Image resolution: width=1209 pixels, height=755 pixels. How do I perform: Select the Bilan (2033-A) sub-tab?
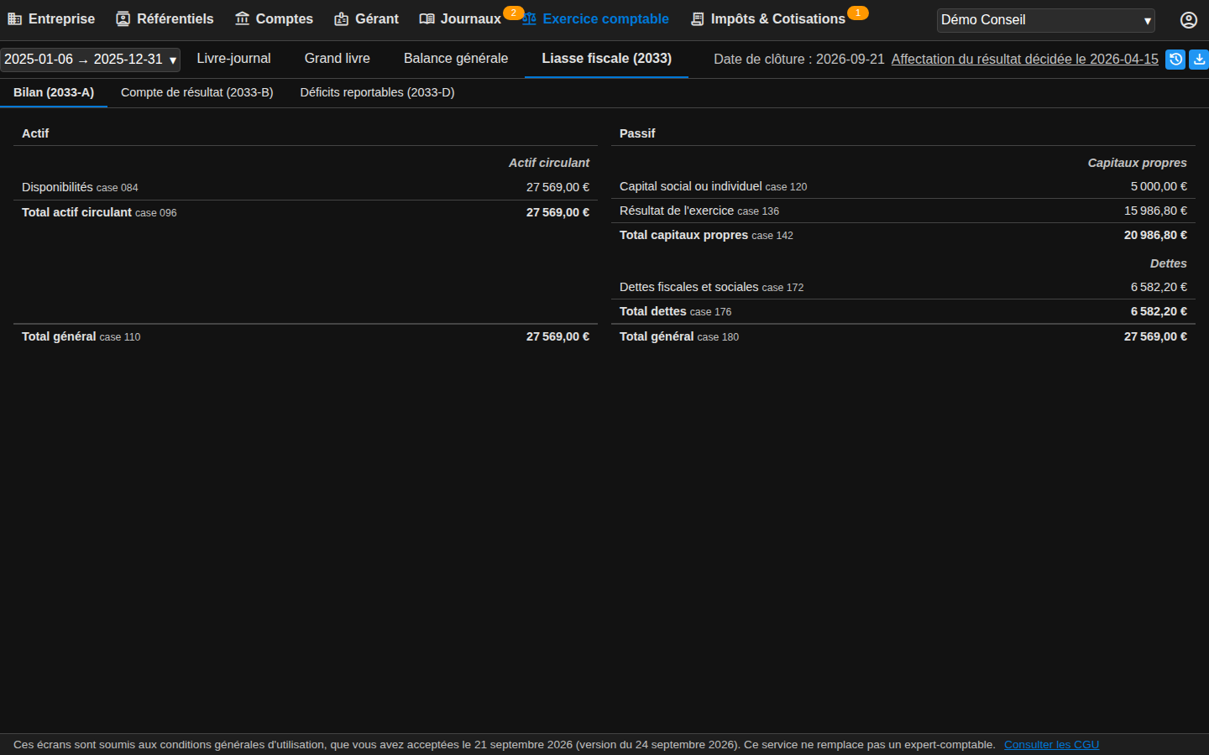point(54,92)
